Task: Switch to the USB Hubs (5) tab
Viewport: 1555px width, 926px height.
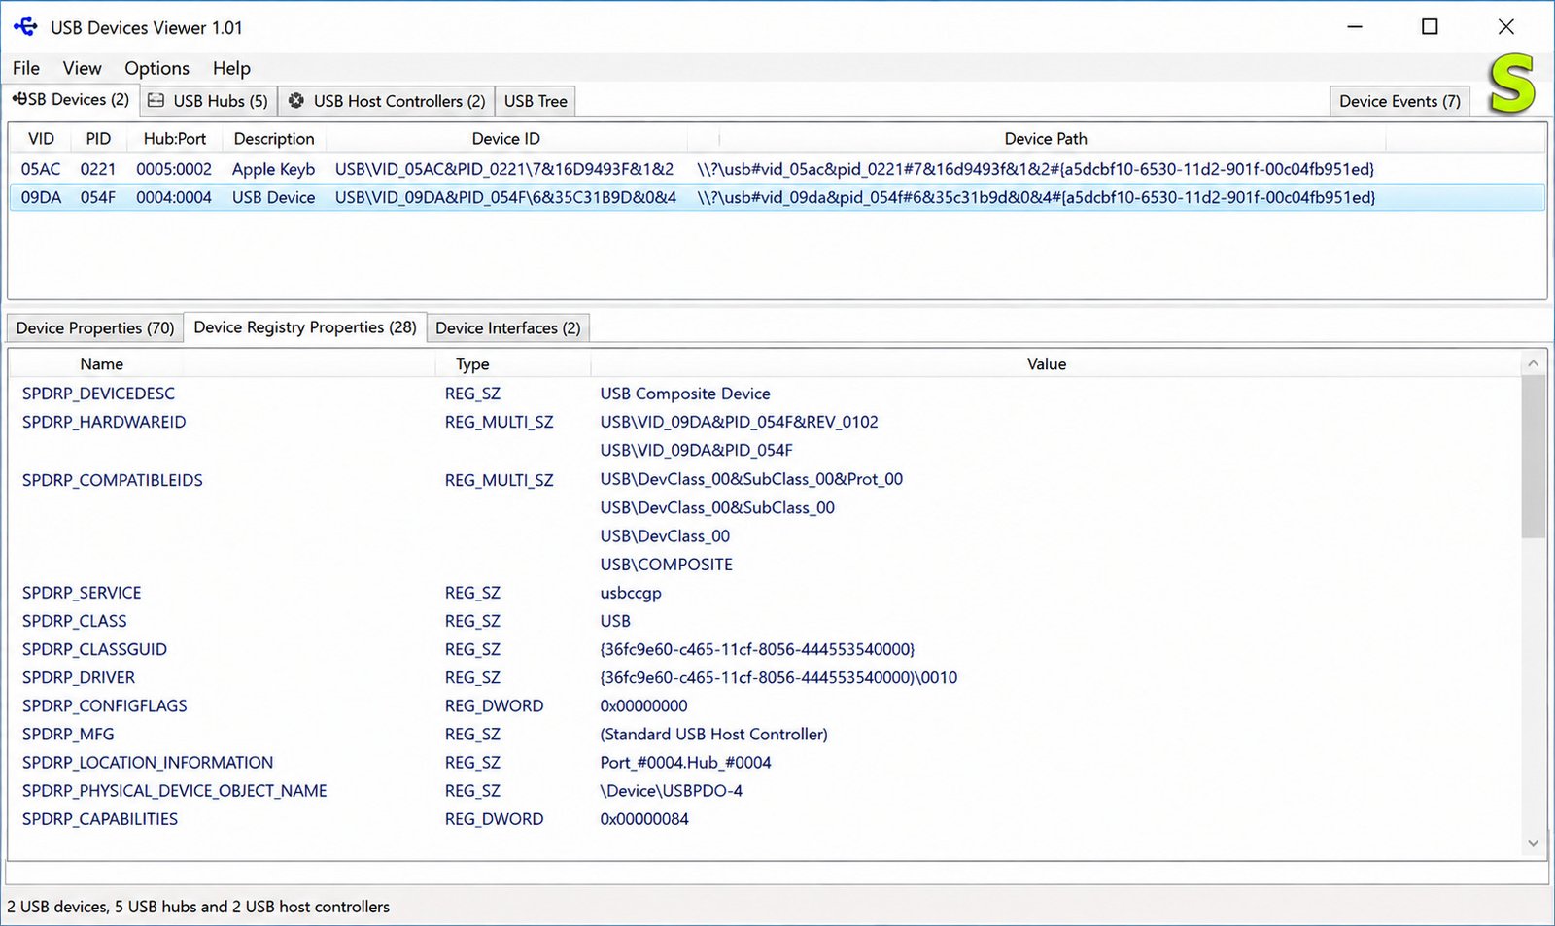Action: (209, 101)
